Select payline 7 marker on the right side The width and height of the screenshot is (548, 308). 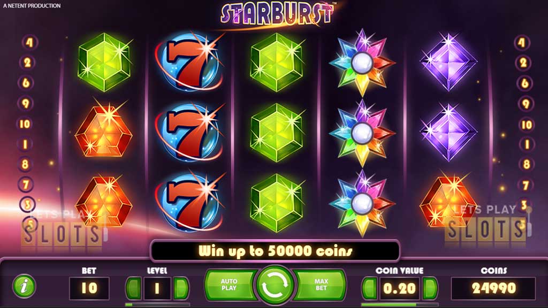click(526, 185)
